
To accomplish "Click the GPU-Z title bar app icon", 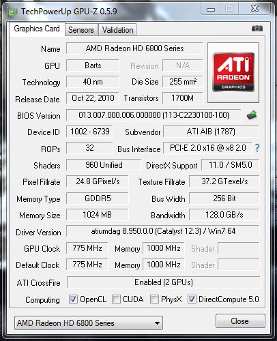I will pyautogui.click(x=13, y=12).
